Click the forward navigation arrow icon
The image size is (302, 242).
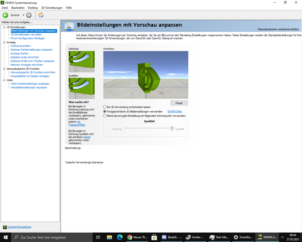(x=29, y=15)
